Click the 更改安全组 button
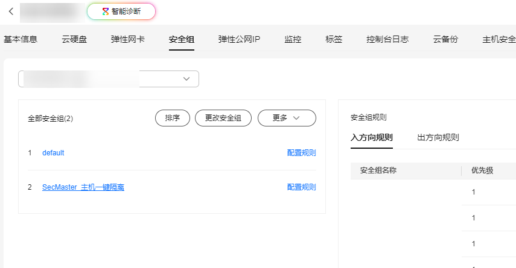 click(x=223, y=118)
